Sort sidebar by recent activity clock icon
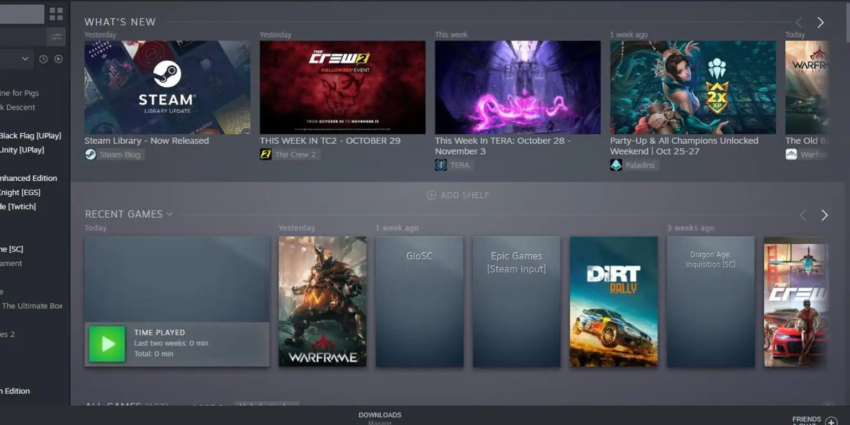 click(x=43, y=59)
